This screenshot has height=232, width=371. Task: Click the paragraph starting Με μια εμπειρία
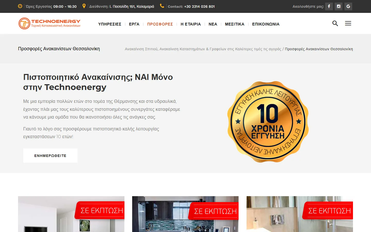[102, 109]
